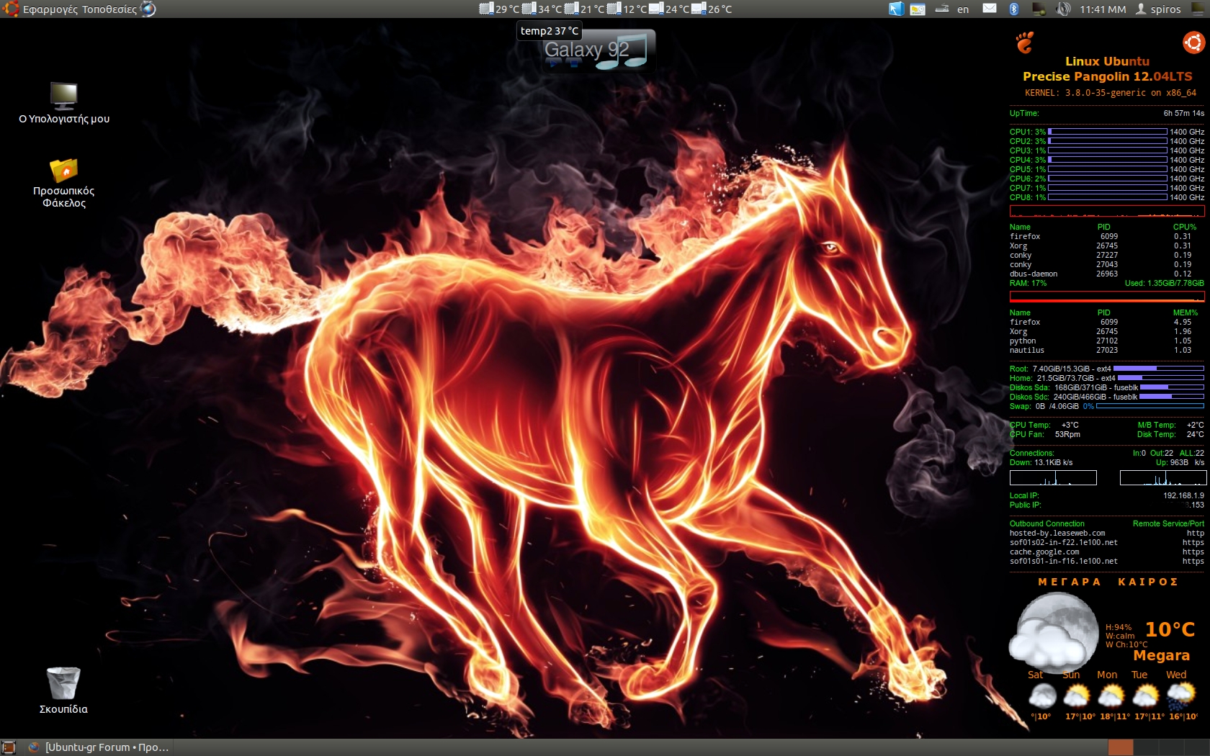Launch the web browser globe icon in top panel
Viewport: 1210px width, 756px height.
click(x=148, y=9)
